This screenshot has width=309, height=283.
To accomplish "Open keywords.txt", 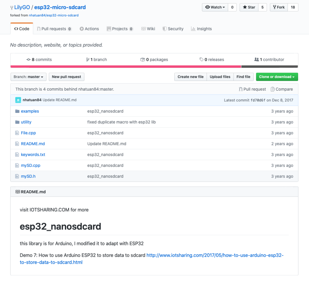I will point(33,154).
